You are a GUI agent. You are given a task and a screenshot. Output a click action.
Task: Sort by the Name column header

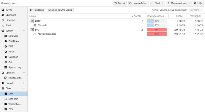click(73, 16)
